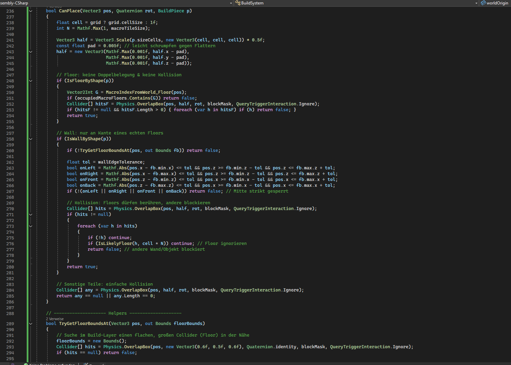Click 'const float pad' on line 242
Screen dimensions: 511x365
[x=76, y=46]
